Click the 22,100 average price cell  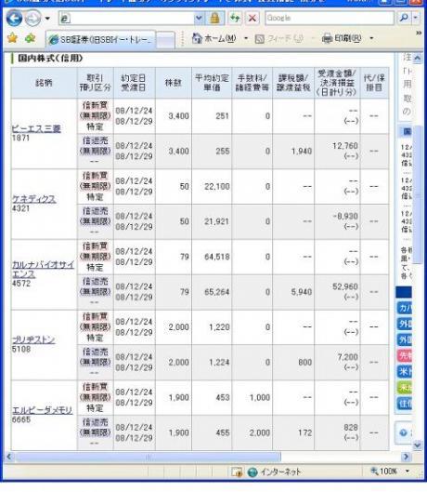[x=212, y=186]
